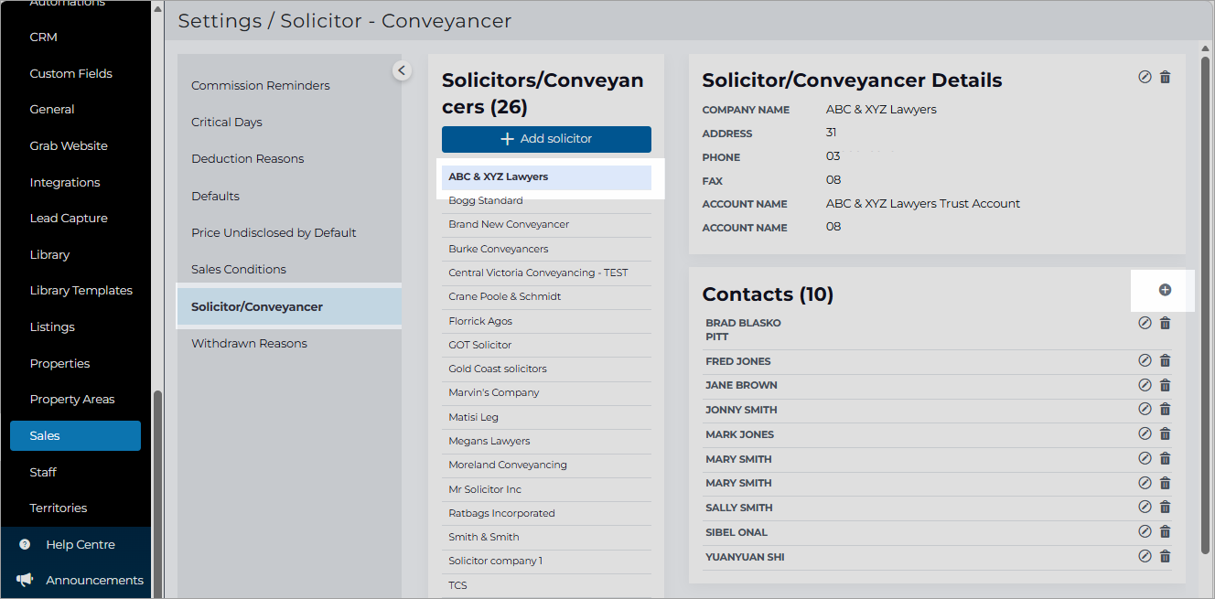Select GOT Solicitor
This screenshot has width=1215, height=599.
(x=546, y=345)
